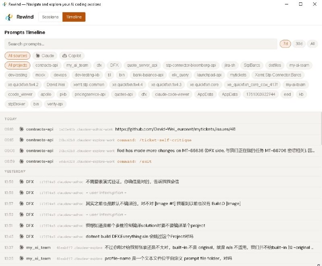
Task: Click Claude icon on 13:45 DFX row
Action: point(21,237)
